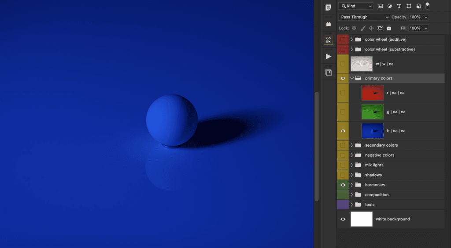Click folder icon of composition group
451x248 pixels.
coord(358,195)
